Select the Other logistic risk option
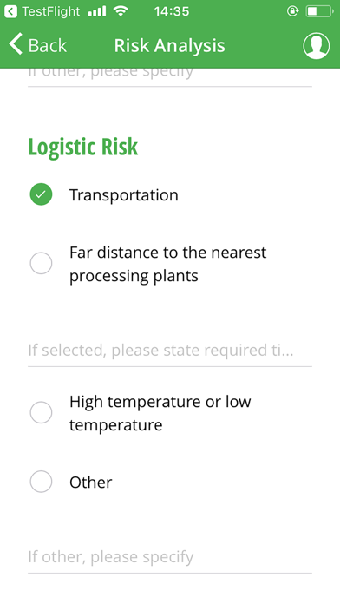Screen dimensions: 340x604 point(42,482)
